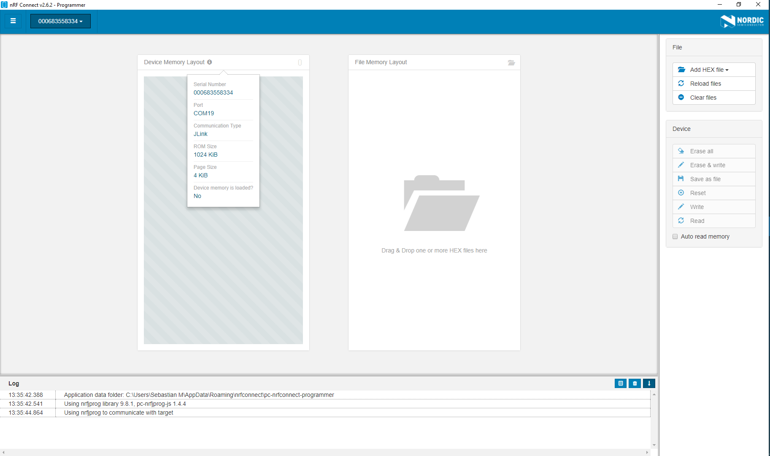Minimize the nRF Connect window
This screenshot has width=770, height=456.
click(720, 5)
